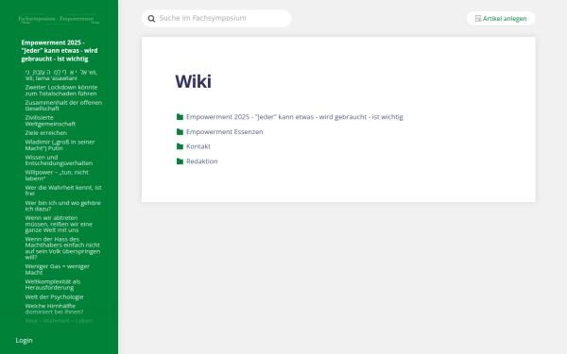Open Wer bin ich und wo gehöre ich dazu?
The width and height of the screenshot is (567, 354).
click(x=62, y=206)
